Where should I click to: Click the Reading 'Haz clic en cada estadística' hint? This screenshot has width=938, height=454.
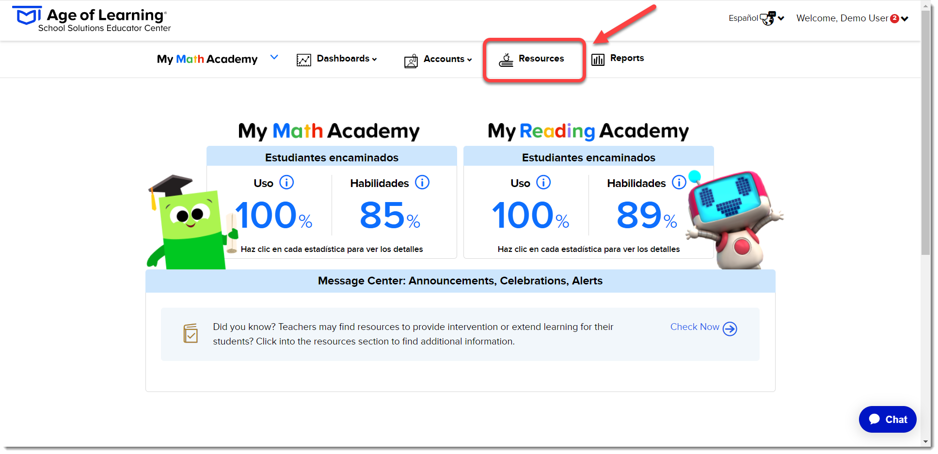pyautogui.click(x=588, y=249)
